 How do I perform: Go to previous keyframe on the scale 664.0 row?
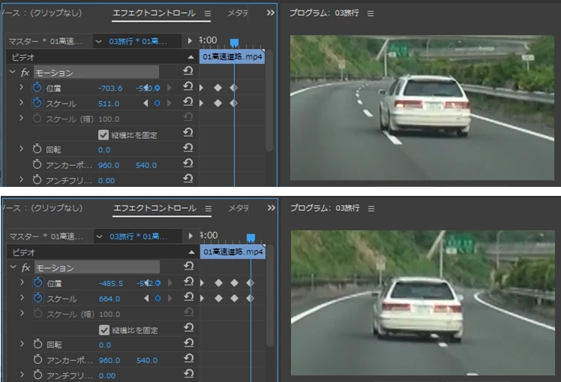(x=146, y=299)
